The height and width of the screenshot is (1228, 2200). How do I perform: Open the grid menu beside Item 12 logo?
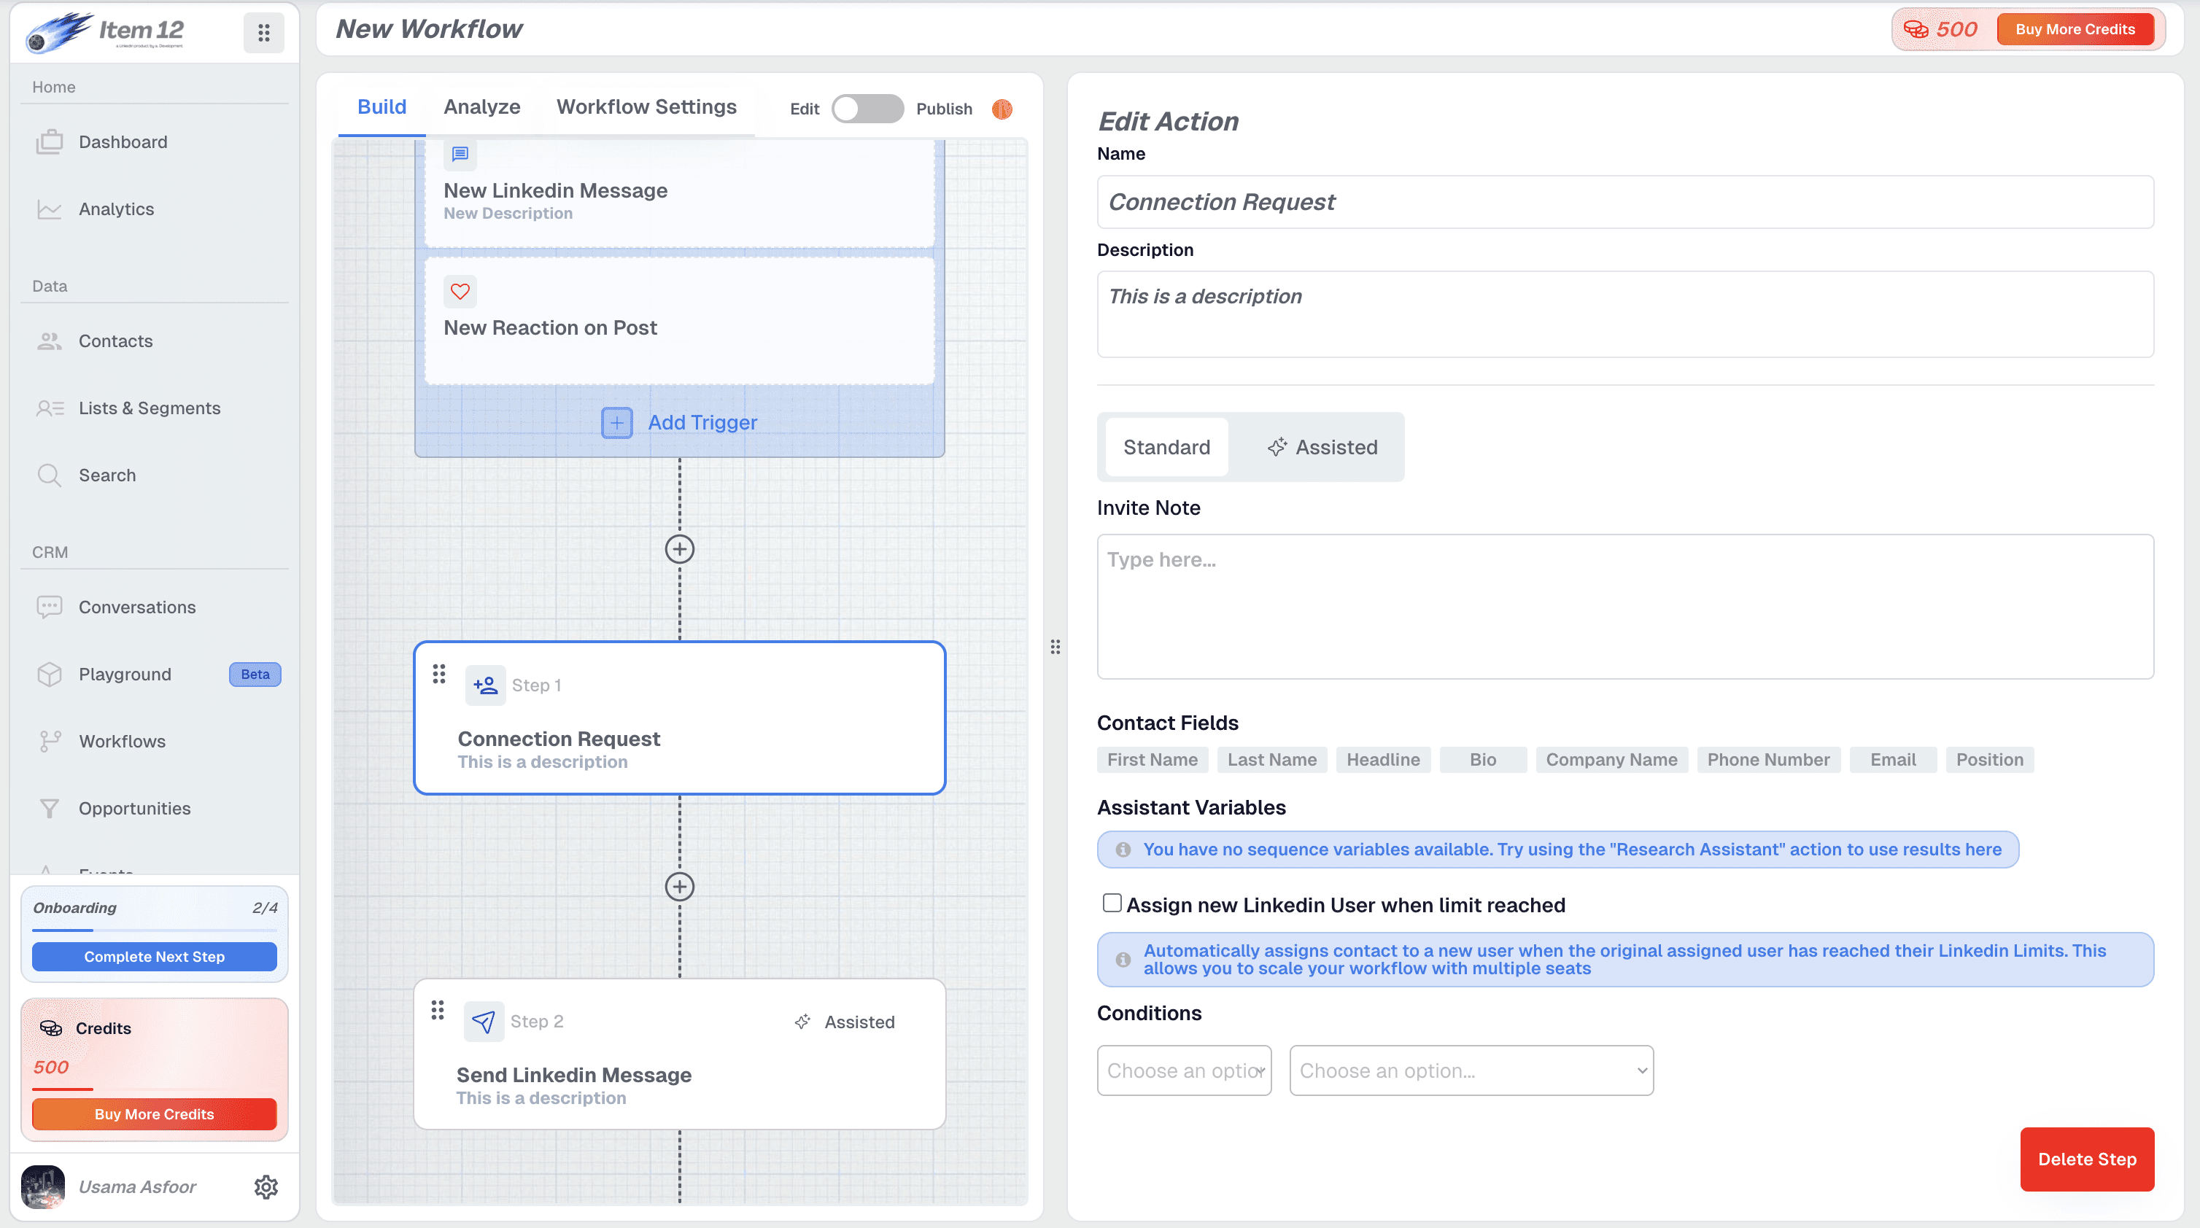coord(263,33)
